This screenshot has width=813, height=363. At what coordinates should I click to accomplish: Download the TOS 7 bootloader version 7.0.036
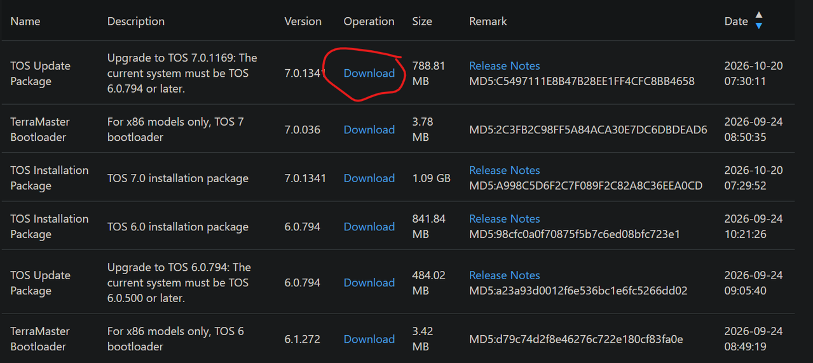(369, 129)
